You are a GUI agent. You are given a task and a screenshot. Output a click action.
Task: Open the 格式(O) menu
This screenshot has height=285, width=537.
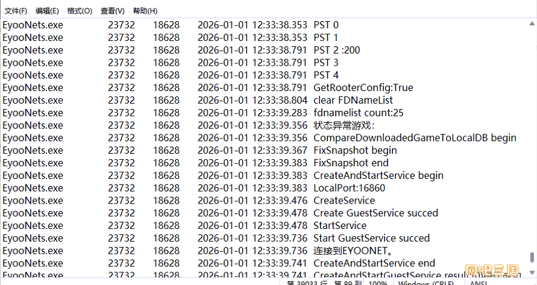pyautogui.click(x=80, y=11)
